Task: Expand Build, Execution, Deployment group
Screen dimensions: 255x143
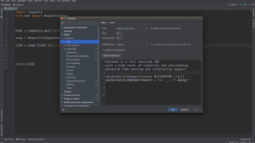Action: 62,102
